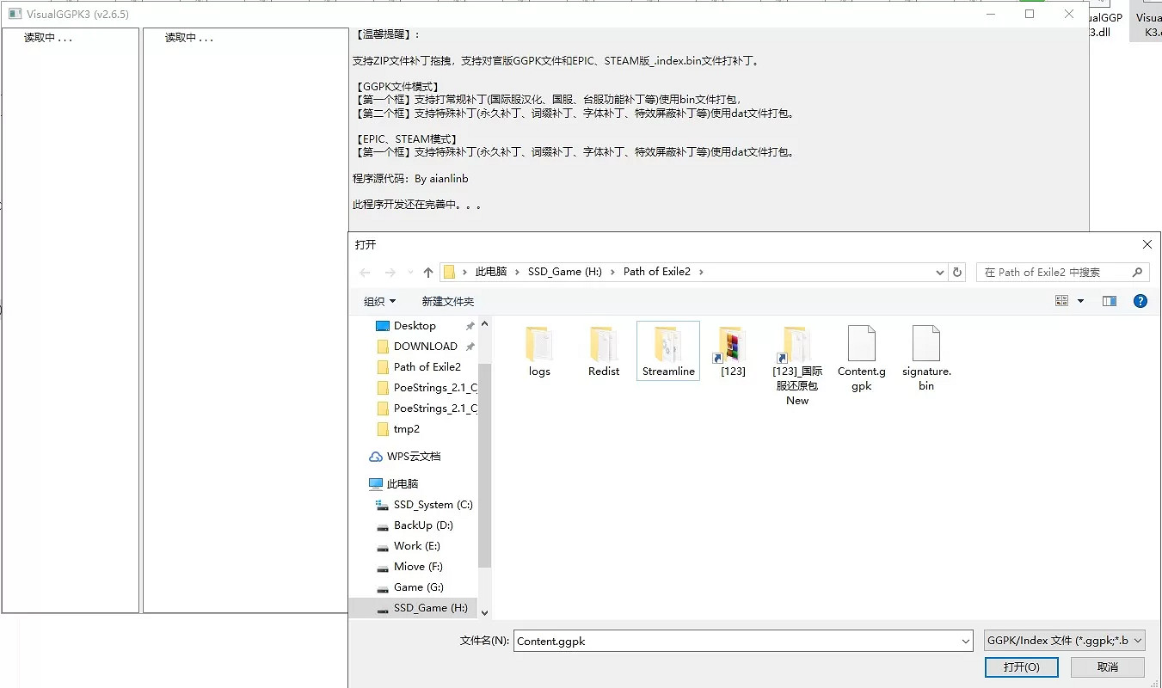This screenshot has height=688, width=1162.
Task: Open the 组织 dropdown menu
Action: (x=379, y=300)
